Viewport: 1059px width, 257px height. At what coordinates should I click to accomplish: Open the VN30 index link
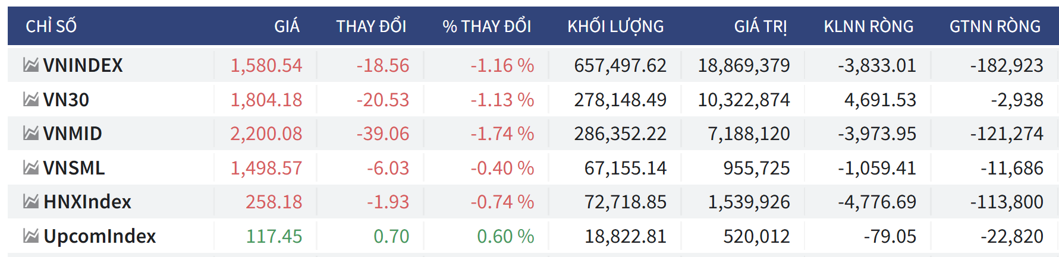coord(66,100)
